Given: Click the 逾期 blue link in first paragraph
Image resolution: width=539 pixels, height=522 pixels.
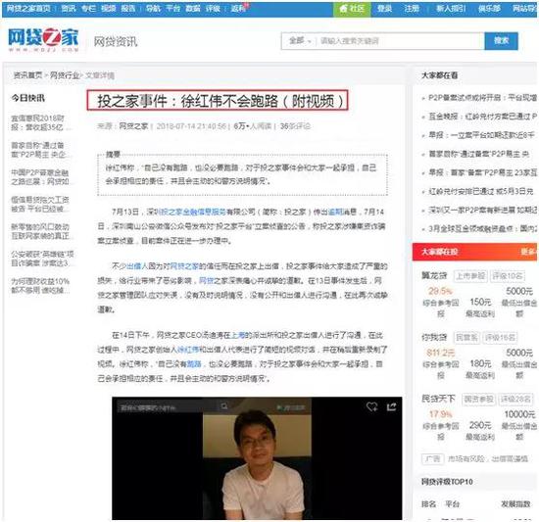Looking at the screenshot, I should 335,212.
